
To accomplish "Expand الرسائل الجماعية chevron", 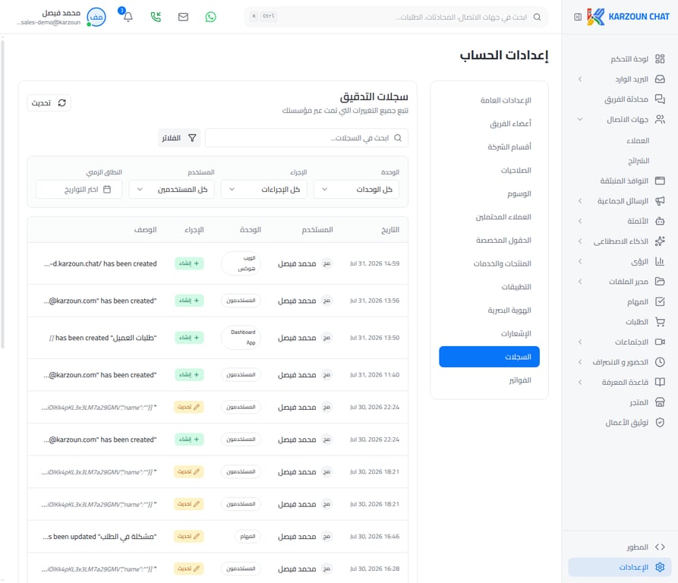I will 580,200.
